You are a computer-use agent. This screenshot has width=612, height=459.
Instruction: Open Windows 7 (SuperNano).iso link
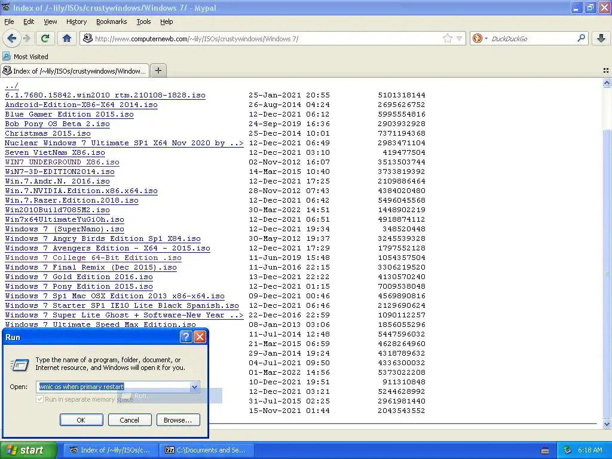[65, 229]
